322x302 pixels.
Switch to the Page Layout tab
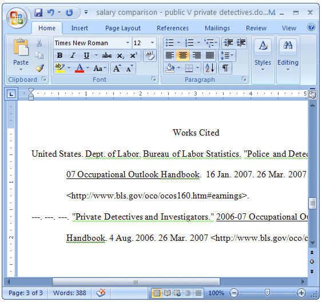tap(123, 28)
